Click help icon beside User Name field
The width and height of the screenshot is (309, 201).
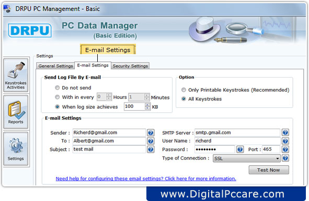coord(285,141)
